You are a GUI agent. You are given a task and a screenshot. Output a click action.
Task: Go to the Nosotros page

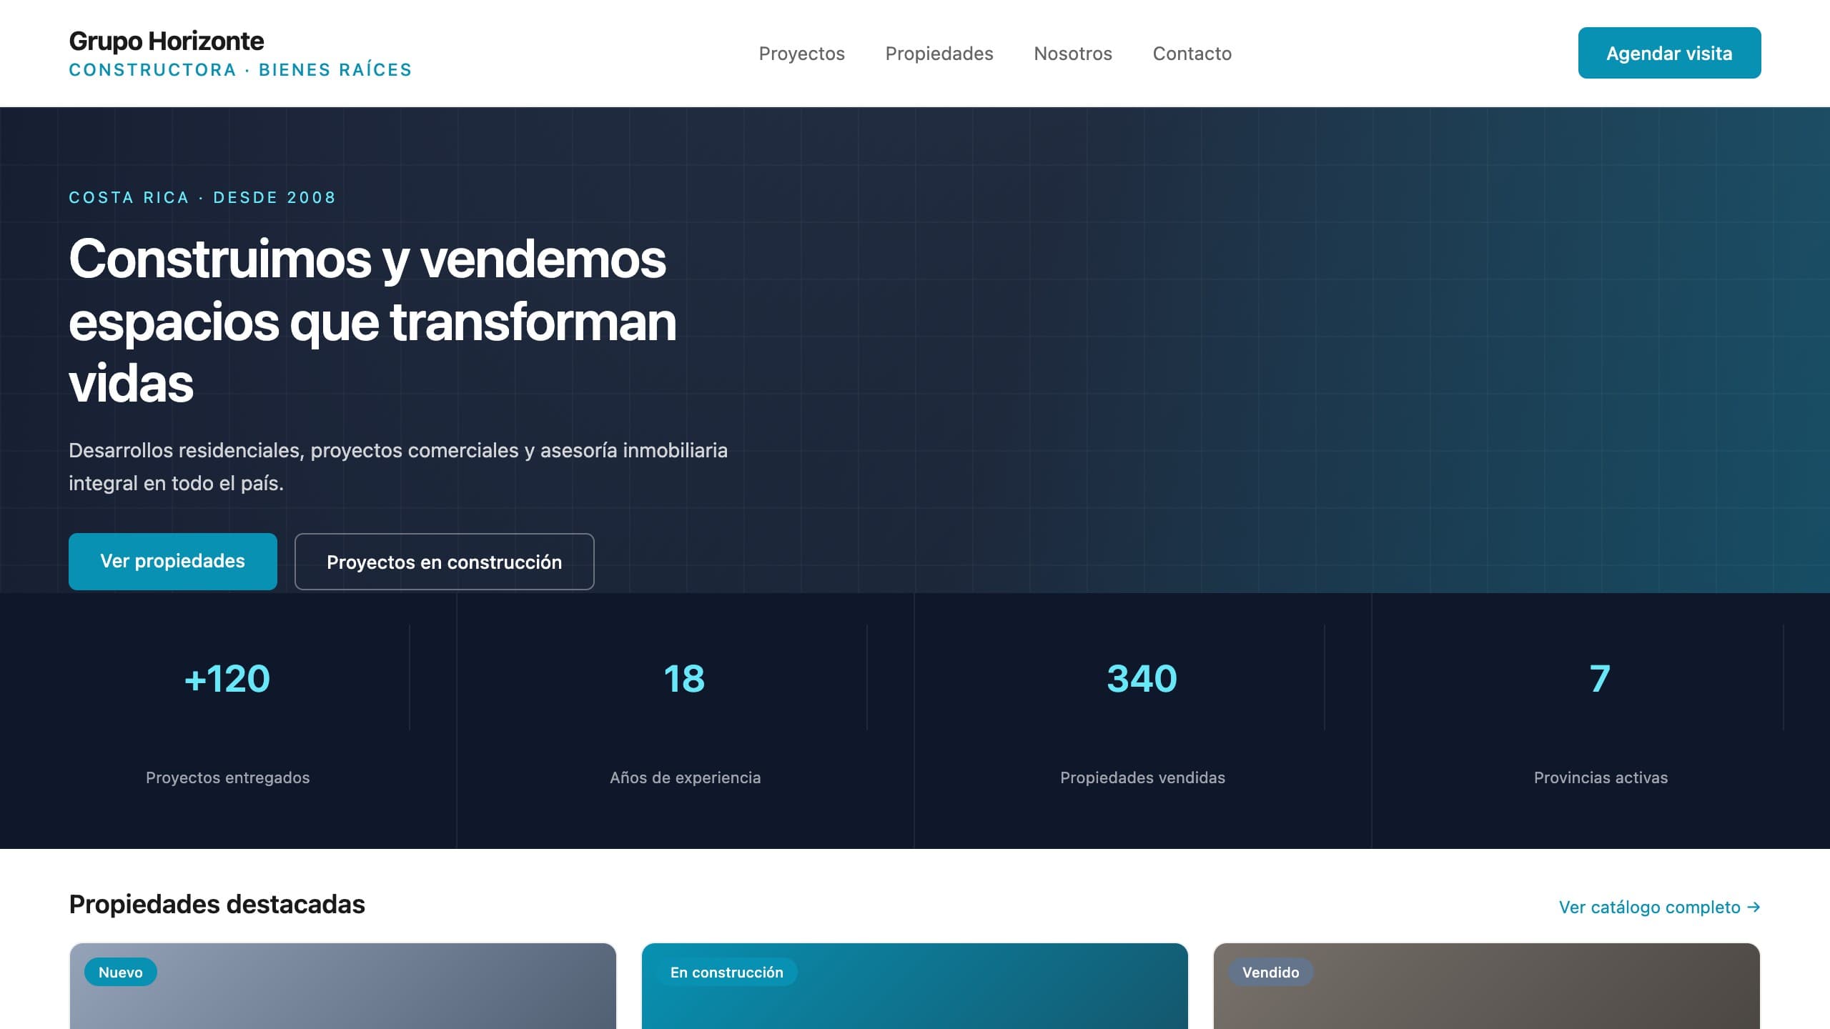(1073, 54)
